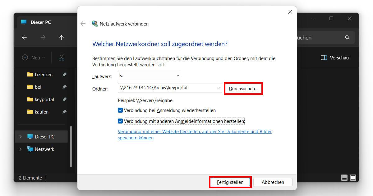Click the back arrow in the wizard dialog
This screenshot has height=196, width=373.
(x=83, y=24)
